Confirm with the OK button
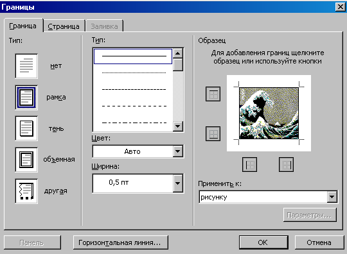 (263, 242)
